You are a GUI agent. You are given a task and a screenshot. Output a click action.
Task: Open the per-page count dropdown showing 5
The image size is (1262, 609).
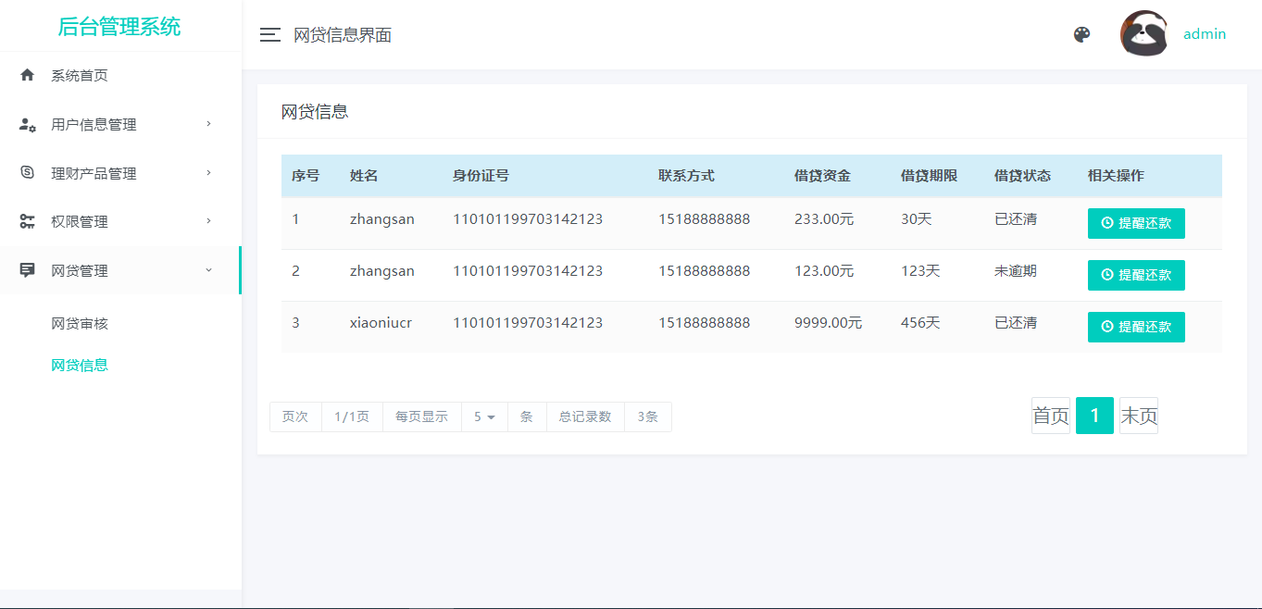pos(483,416)
